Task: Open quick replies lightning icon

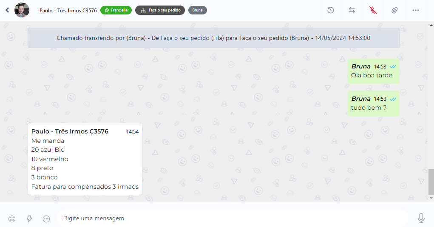Action: [29, 218]
